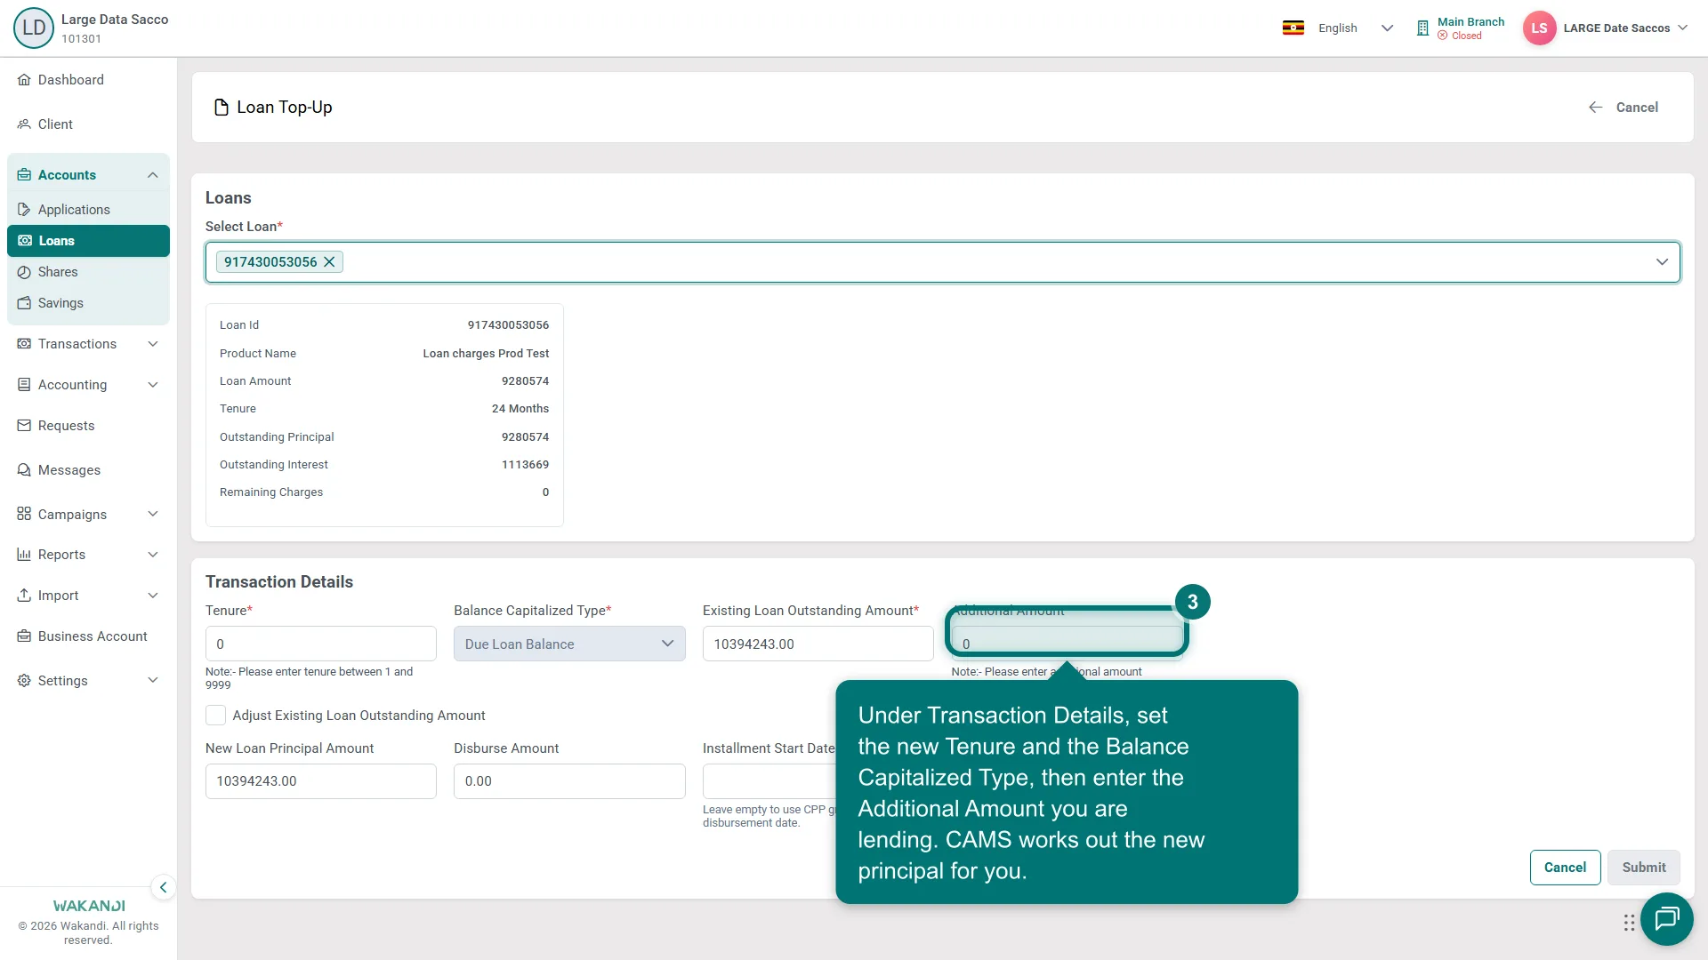1708x960 pixels.
Task: Collapse the sidebar with the arrow button
Action: click(x=163, y=887)
